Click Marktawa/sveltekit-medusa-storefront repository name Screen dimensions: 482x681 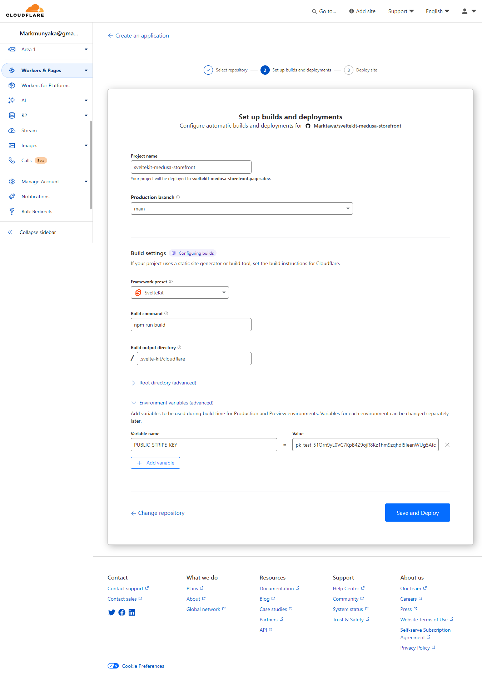pos(357,126)
